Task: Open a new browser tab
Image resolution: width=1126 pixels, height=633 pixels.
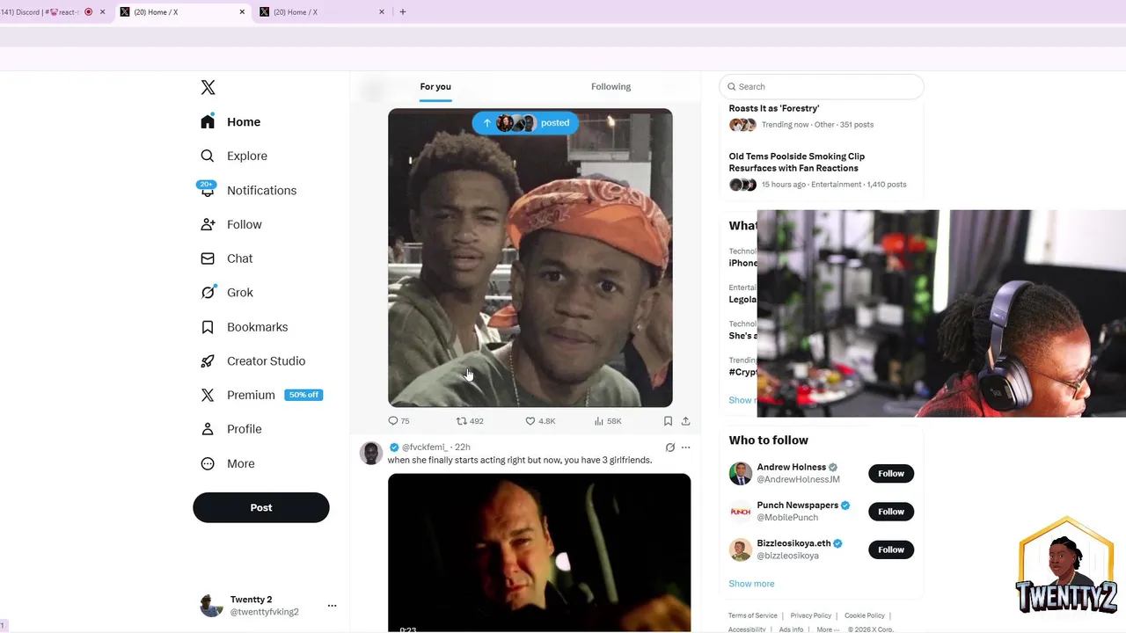Action: (403, 12)
